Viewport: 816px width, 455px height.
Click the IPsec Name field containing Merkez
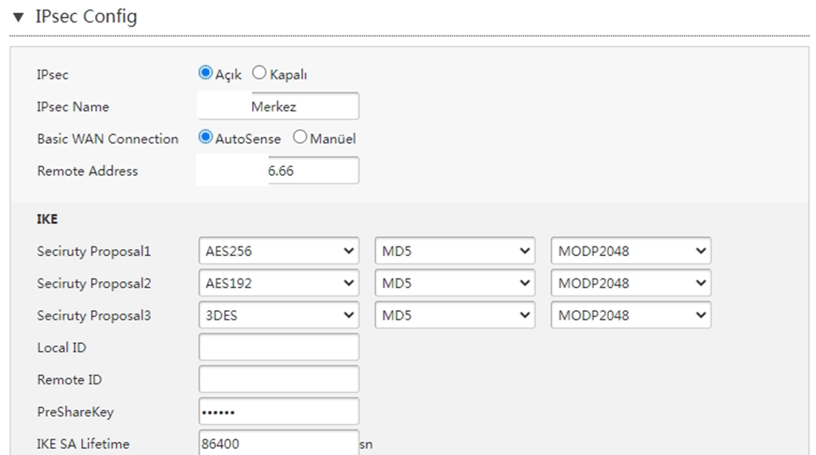278,107
